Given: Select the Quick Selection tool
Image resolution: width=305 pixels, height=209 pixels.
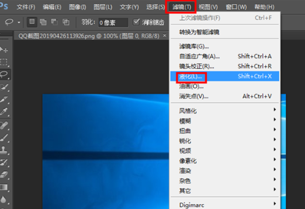Looking at the screenshot, I should pos(4,87).
